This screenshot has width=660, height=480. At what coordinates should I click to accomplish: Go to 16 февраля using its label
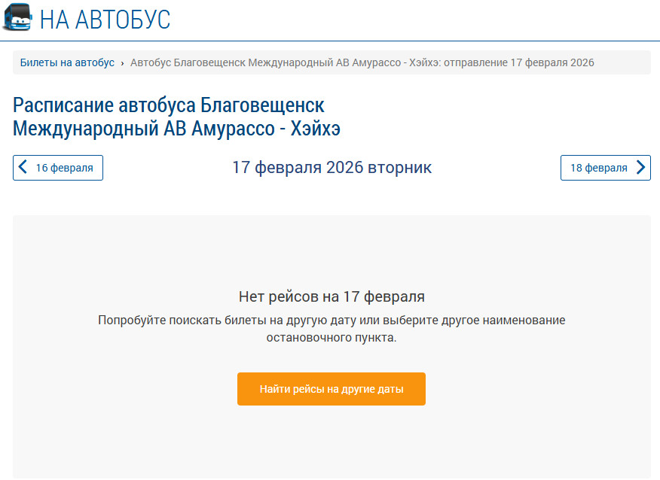click(x=65, y=168)
